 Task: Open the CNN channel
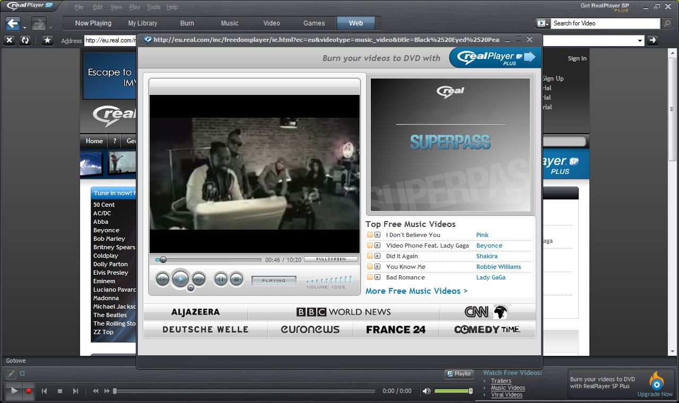coord(488,312)
